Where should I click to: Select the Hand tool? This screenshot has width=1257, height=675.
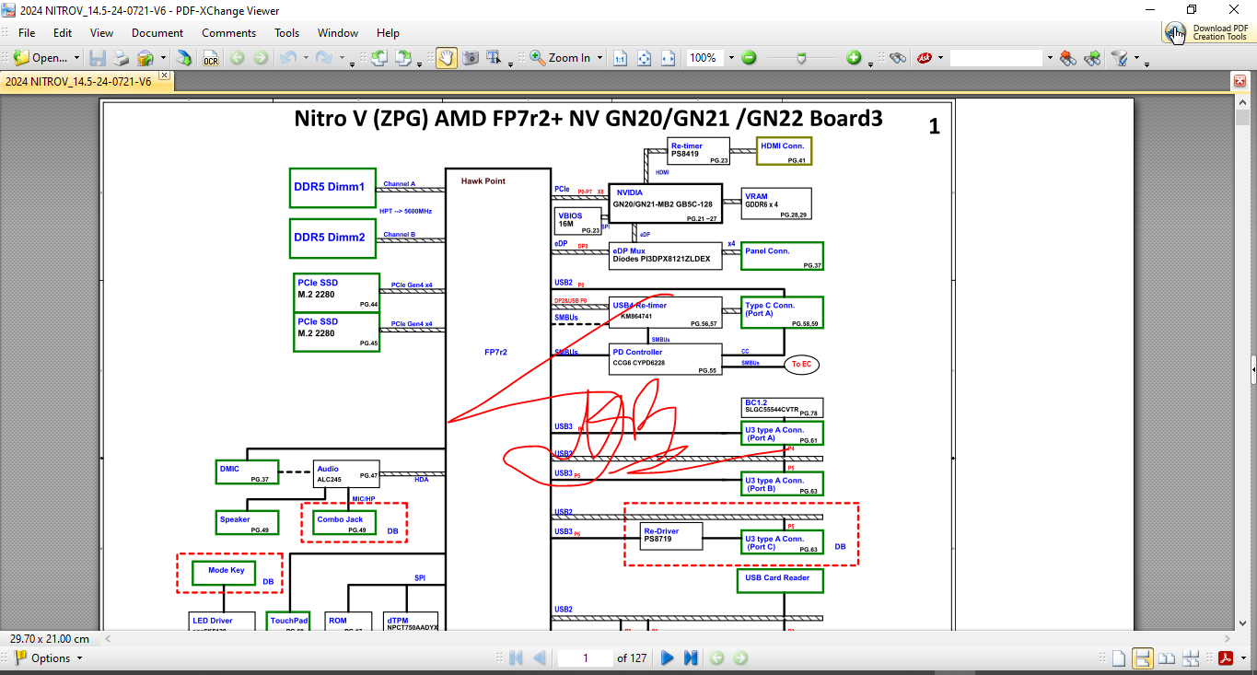coord(447,57)
